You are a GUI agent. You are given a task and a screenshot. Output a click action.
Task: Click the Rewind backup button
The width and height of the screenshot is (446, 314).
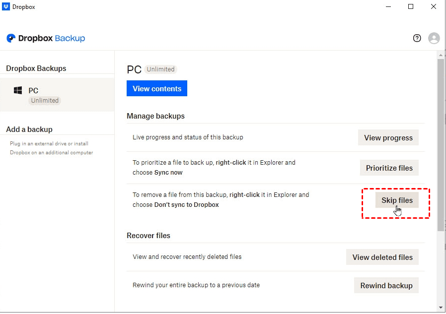coord(386,285)
